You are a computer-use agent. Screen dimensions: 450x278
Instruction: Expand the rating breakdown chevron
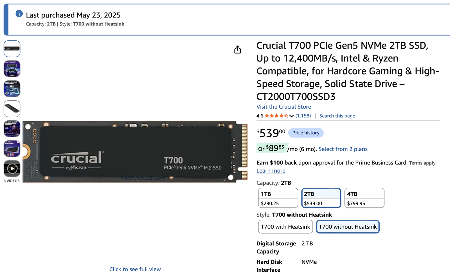[292, 116]
